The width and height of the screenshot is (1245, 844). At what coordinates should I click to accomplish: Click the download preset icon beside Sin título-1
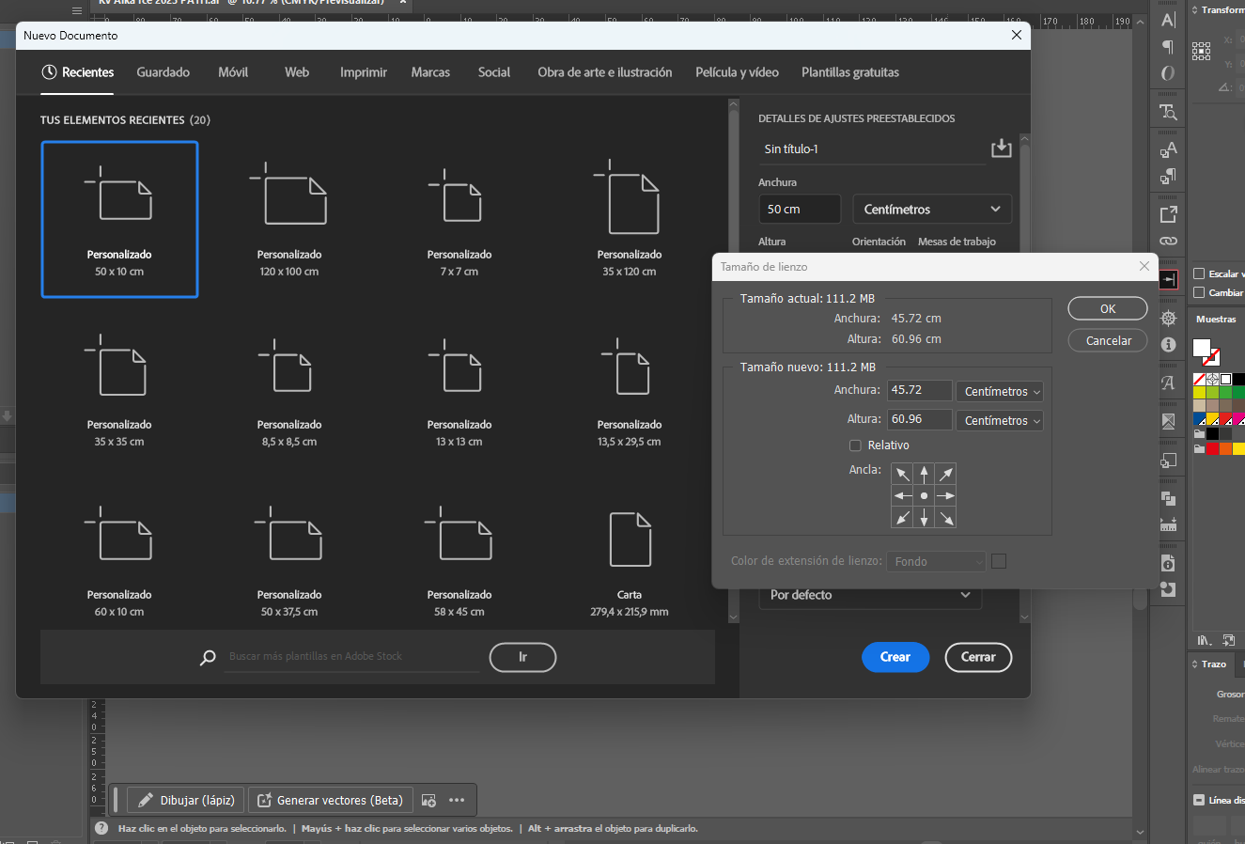[1001, 148]
